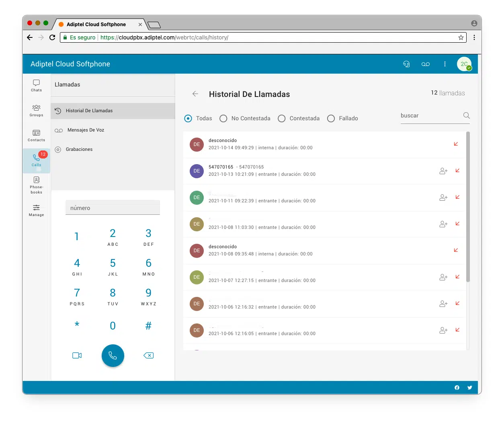Click the search magnifier icon
Screen dimensions: 504x424
pos(466,115)
